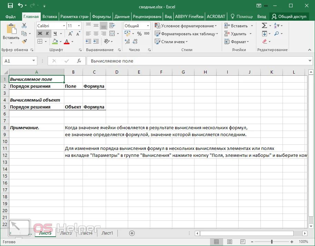Open text orientation options
The image size is (315, 246).
click(107, 41)
